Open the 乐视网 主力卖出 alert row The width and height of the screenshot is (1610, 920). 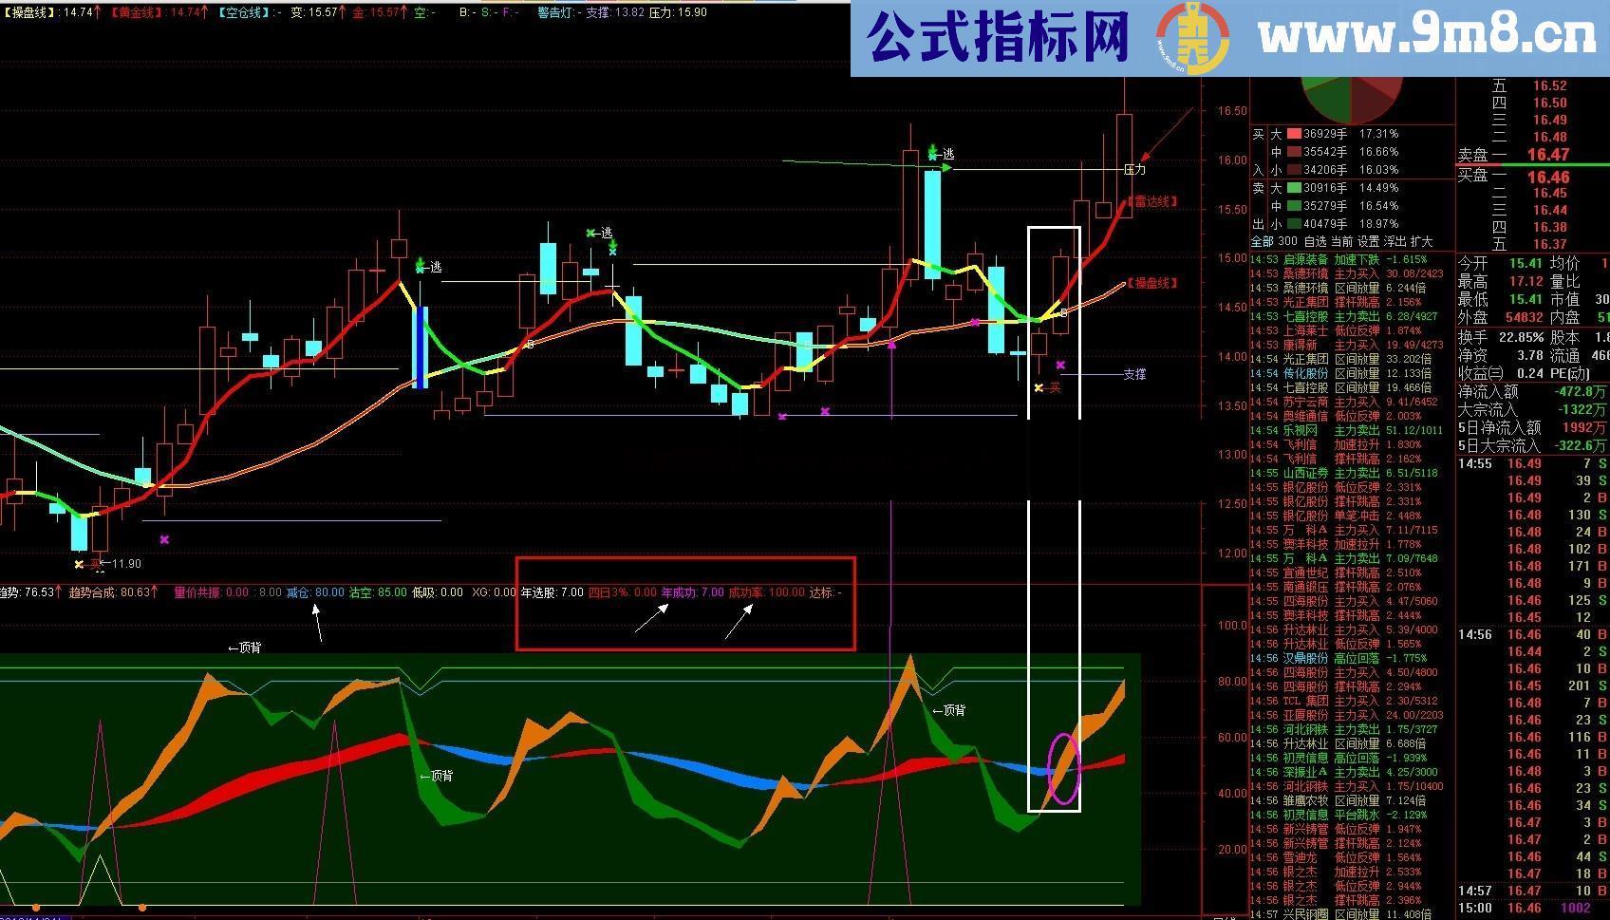1352,430
